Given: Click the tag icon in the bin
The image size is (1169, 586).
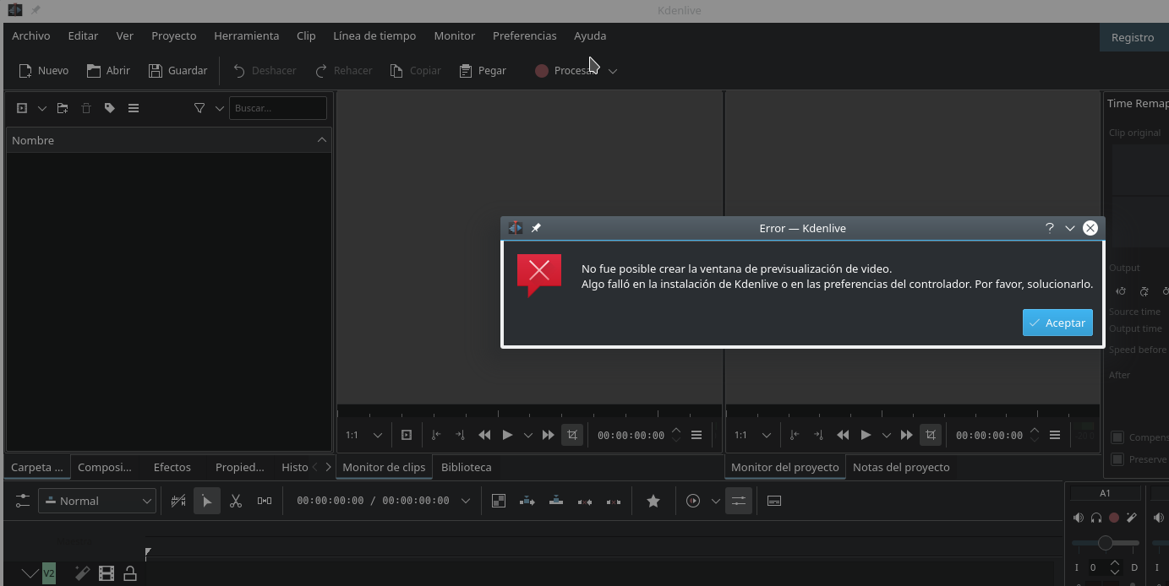Looking at the screenshot, I should 110,108.
